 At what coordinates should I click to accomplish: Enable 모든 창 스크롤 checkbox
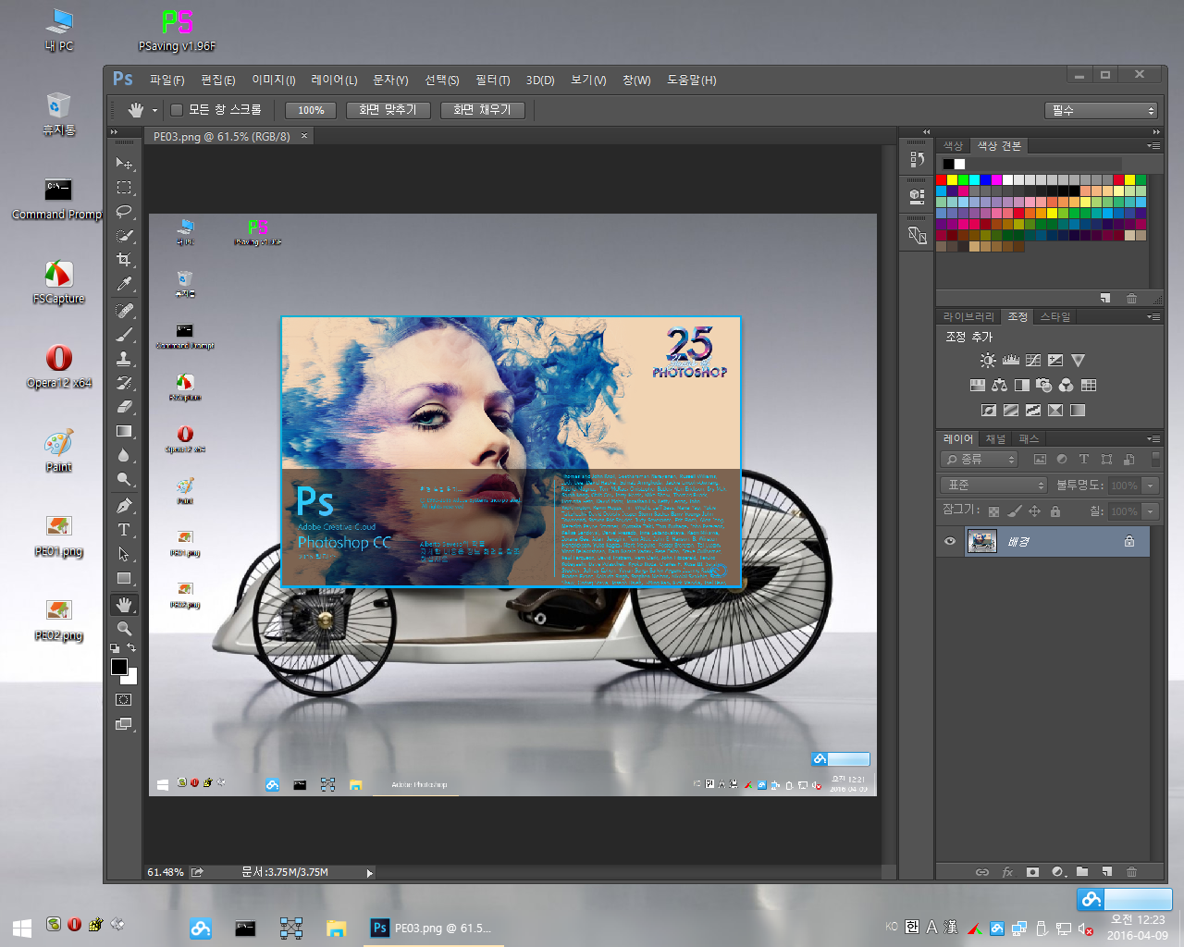click(x=177, y=110)
